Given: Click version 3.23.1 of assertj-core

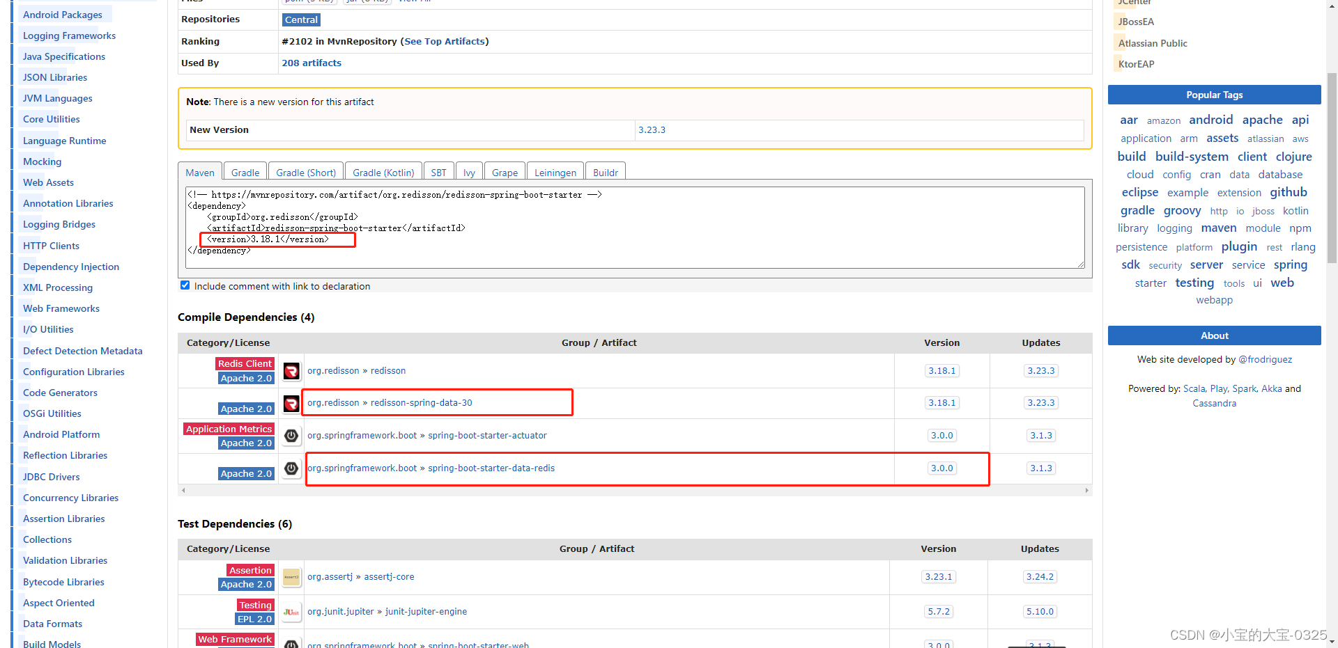Looking at the screenshot, I should pos(939,577).
